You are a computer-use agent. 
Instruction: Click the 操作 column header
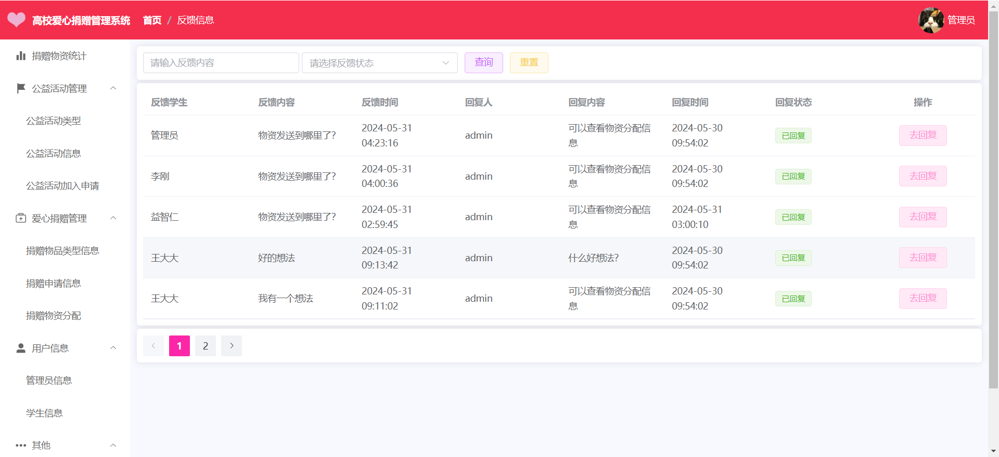(923, 102)
